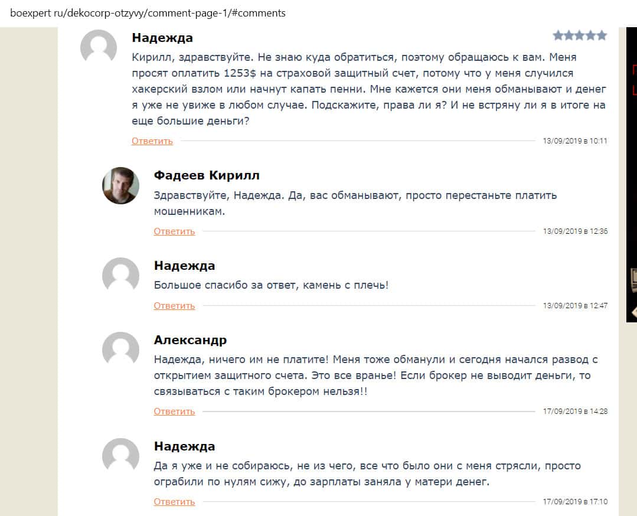Image resolution: width=637 pixels, height=516 pixels.
Task: Click timestamp 13/09/2019 в 12:36
Action: [x=575, y=231]
